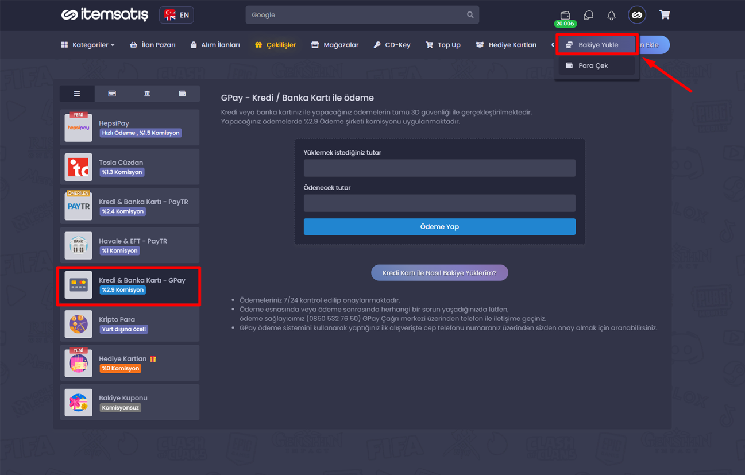This screenshot has height=475, width=745.
Task: Open the profile avatar menu
Action: [636, 15]
